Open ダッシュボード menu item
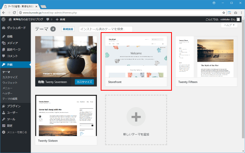The height and width of the screenshot is (153, 245). pos(15,28)
